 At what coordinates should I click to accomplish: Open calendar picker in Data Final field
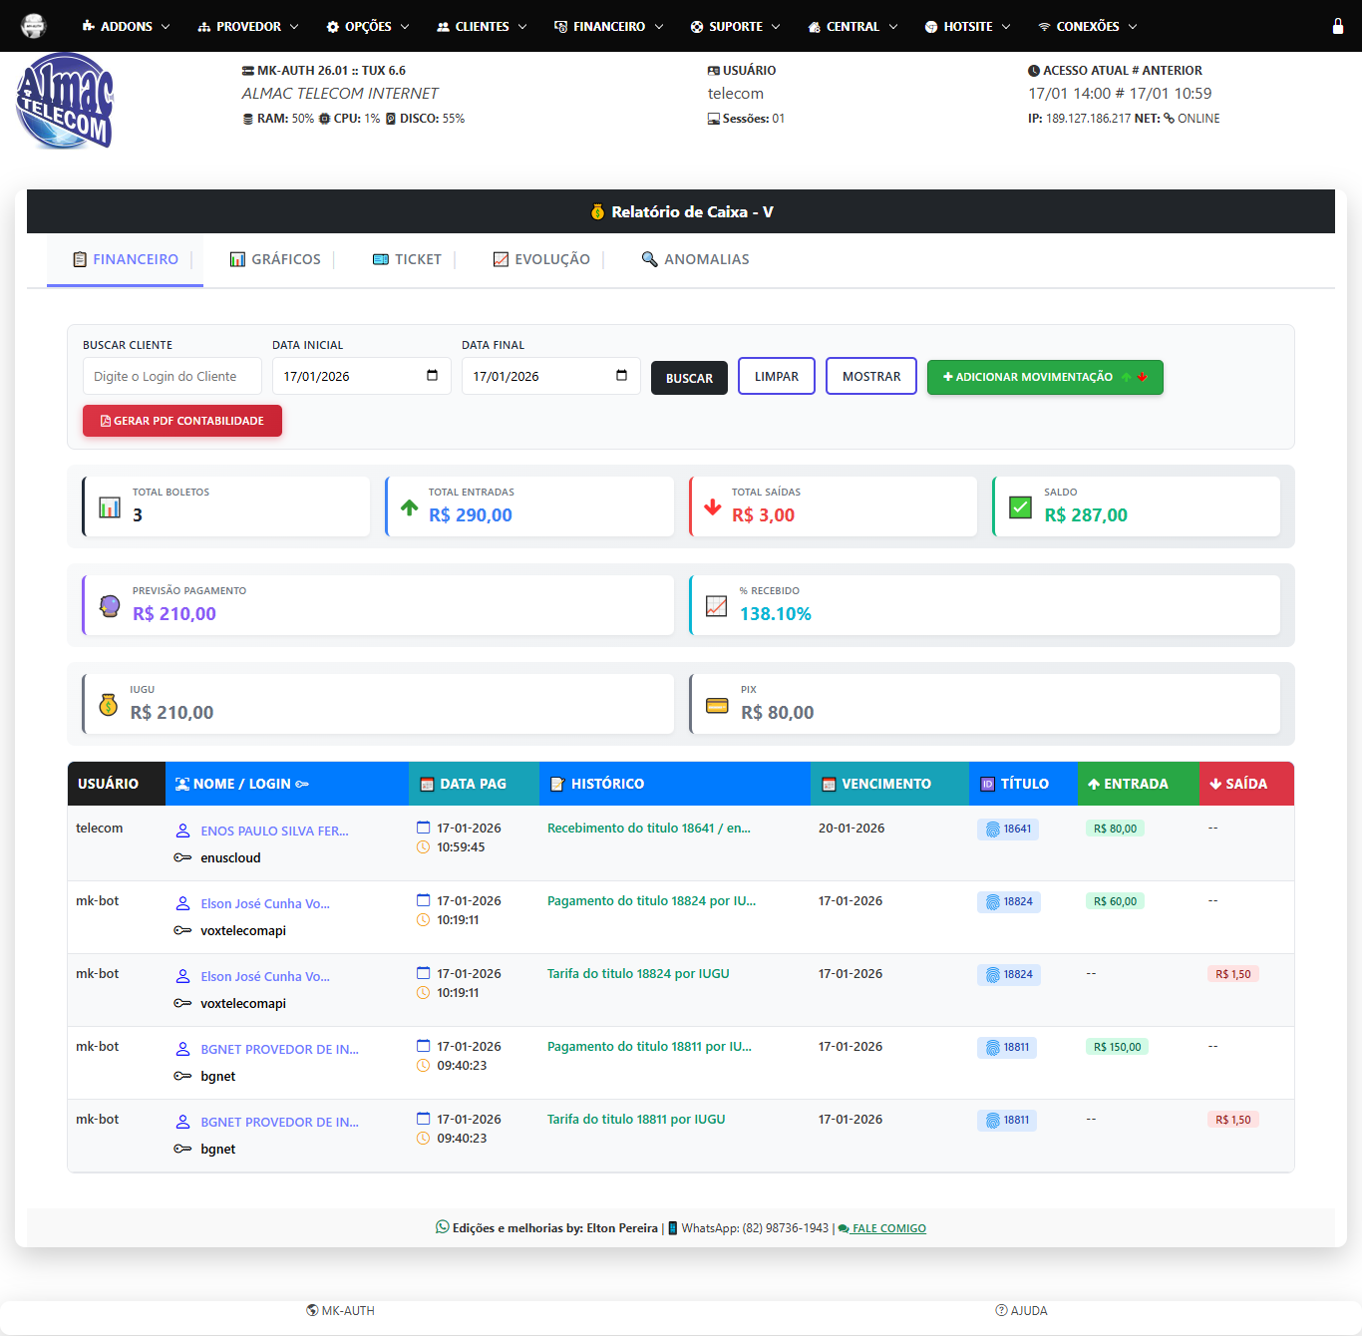coord(621,376)
